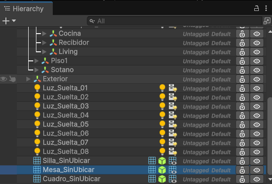The width and height of the screenshot is (272, 184).
Task: Toggle visibility eye on Cocina row
Action: 257,34
